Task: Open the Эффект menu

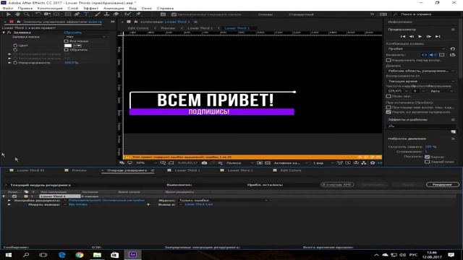Action: pos(90,8)
